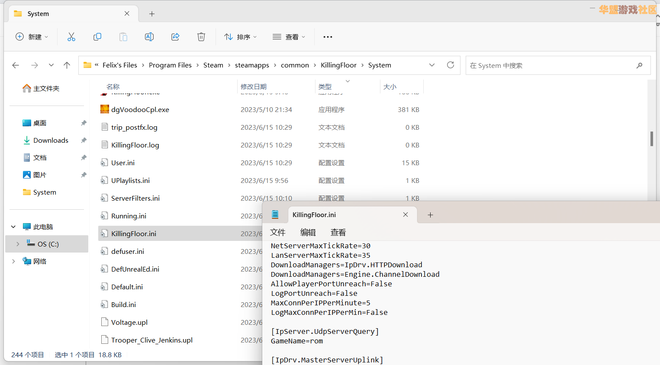This screenshot has width=660, height=365.
Task: Click Felix's Files in breadcrumb path
Action: (x=120, y=65)
